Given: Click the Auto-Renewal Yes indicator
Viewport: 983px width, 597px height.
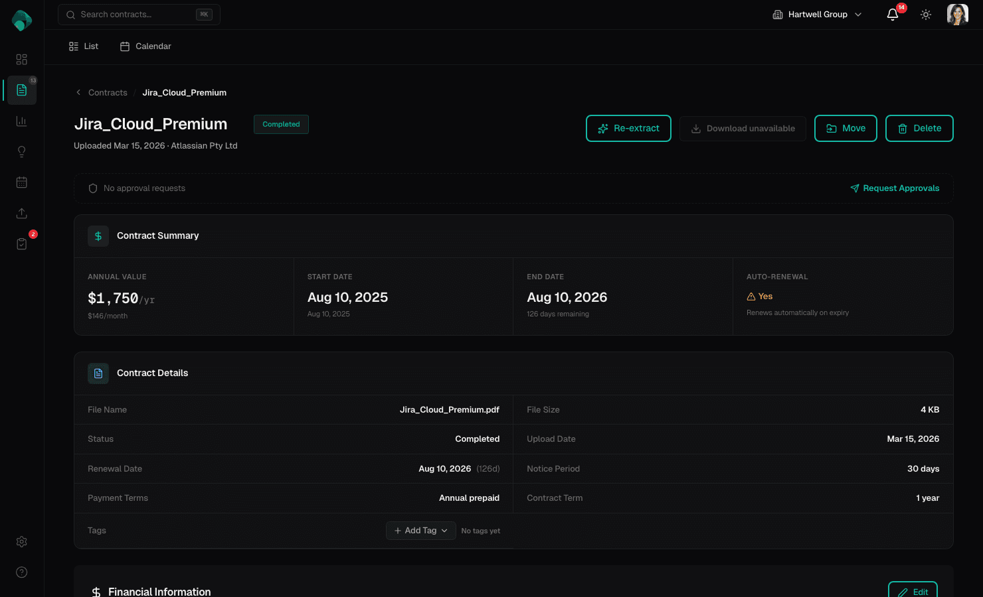Looking at the screenshot, I should point(759,296).
